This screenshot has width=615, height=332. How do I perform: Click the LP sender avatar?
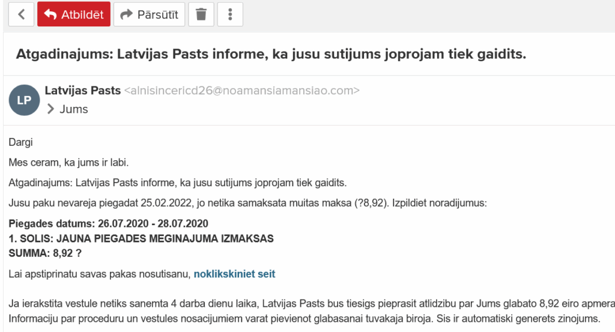click(x=24, y=100)
